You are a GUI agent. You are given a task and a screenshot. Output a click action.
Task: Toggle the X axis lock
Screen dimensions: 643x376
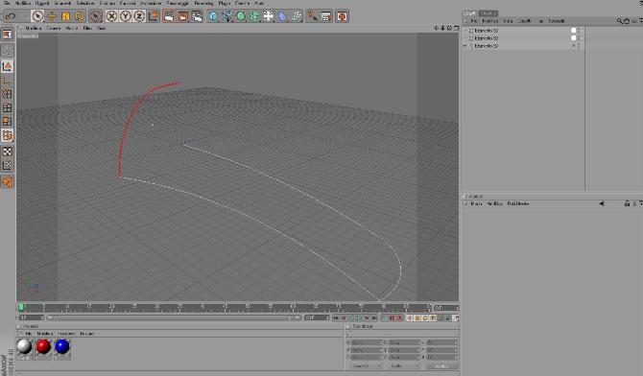point(111,16)
